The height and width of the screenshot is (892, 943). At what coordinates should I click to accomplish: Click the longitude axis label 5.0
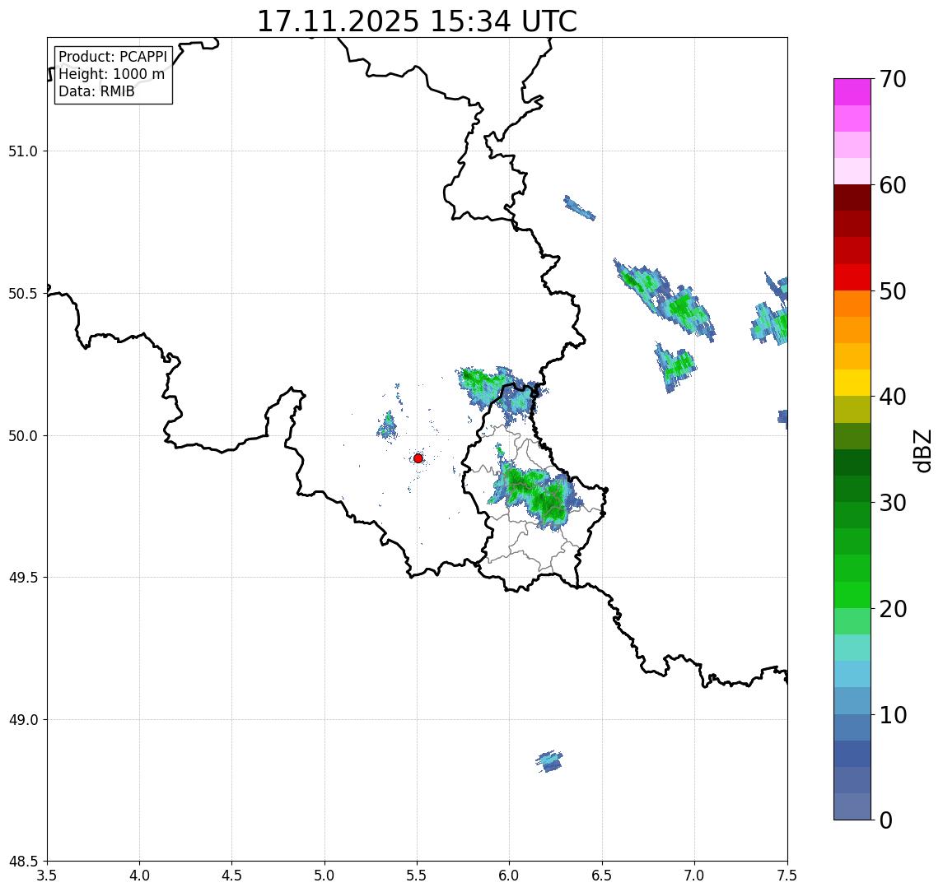324,876
